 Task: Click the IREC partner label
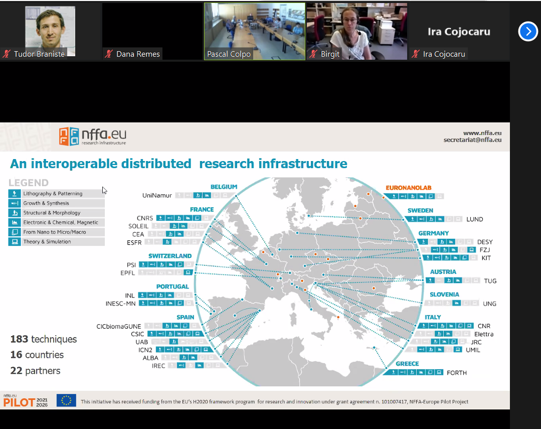coord(158,366)
